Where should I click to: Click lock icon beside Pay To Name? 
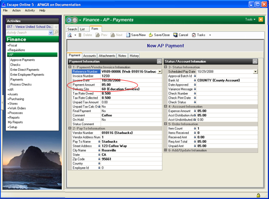[99, 141]
